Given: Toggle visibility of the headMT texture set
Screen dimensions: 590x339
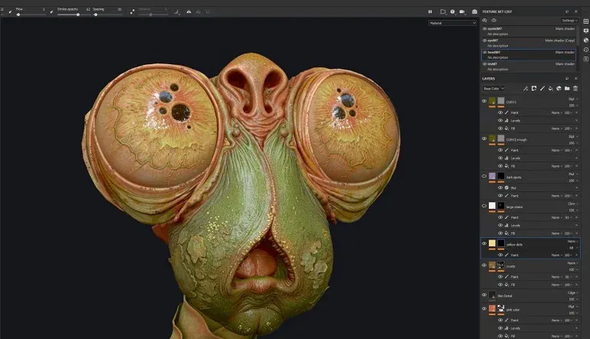Looking at the screenshot, I should coord(484,52).
